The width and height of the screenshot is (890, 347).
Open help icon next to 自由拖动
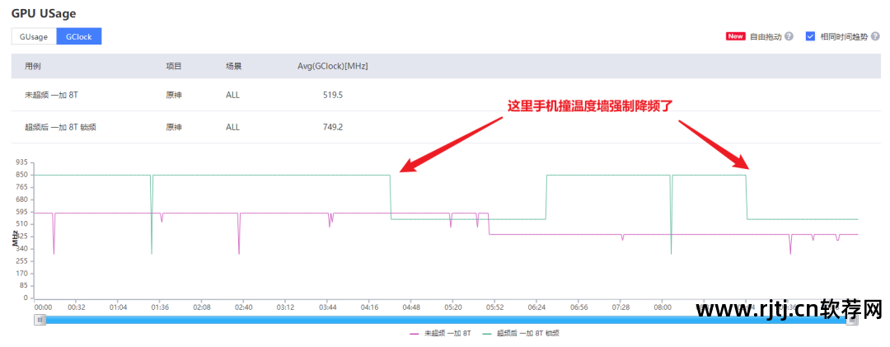click(x=789, y=36)
